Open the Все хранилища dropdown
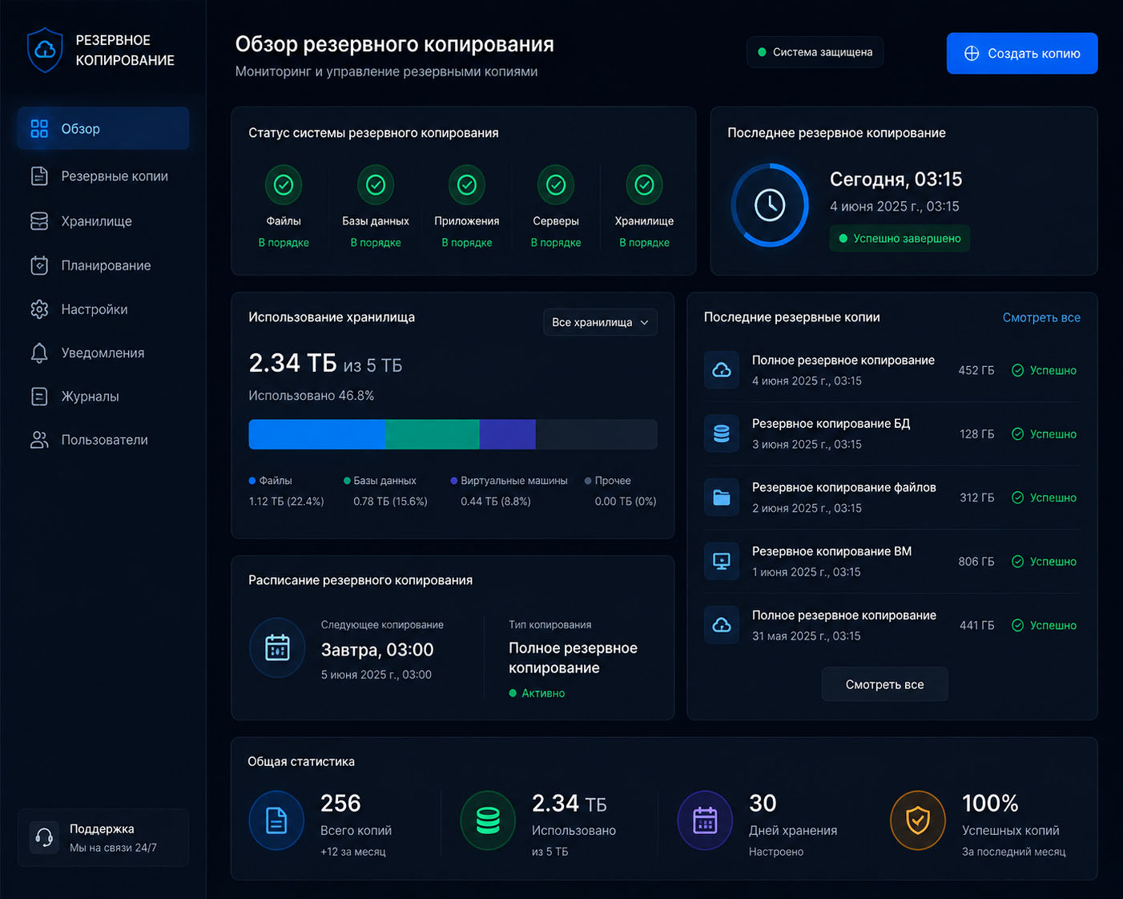 [x=600, y=322]
